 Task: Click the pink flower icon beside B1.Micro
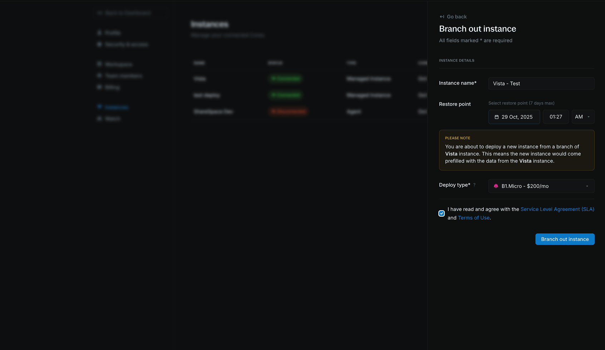click(x=496, y=186)
